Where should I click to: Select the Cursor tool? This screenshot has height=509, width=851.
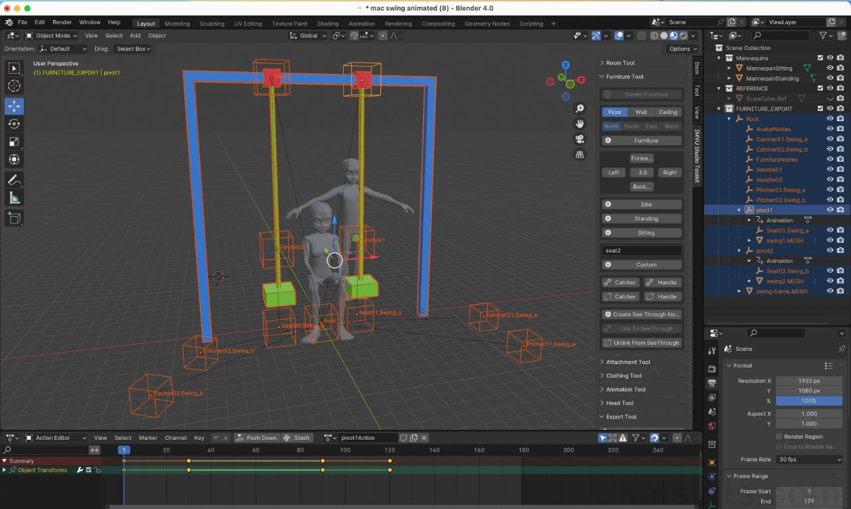(15, 86)
